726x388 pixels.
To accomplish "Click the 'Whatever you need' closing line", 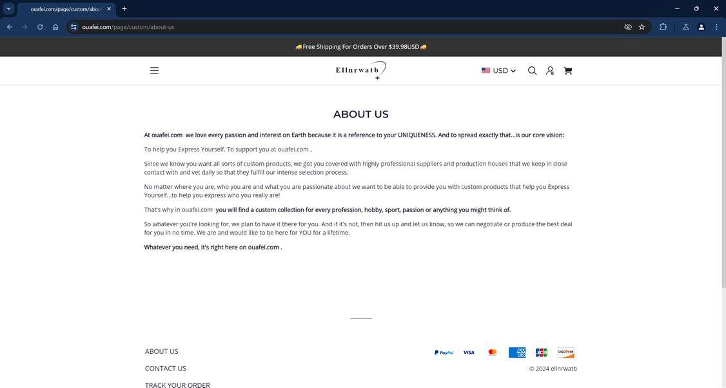I will point(213,247).
